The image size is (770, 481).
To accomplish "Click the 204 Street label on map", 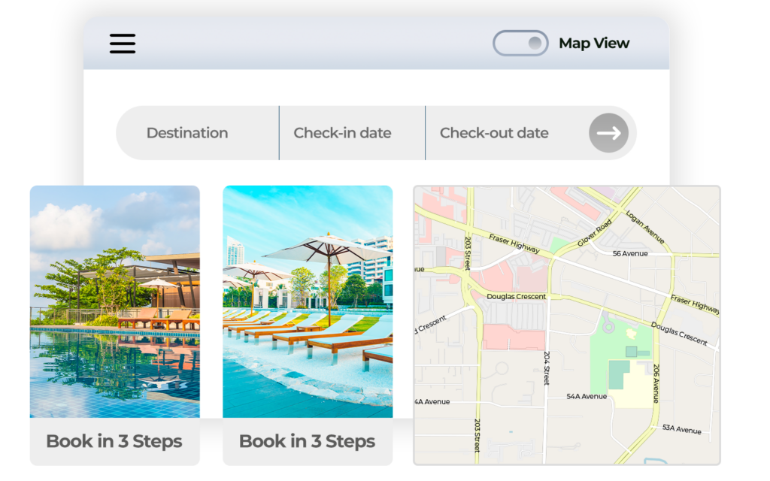I will (547, 368).
